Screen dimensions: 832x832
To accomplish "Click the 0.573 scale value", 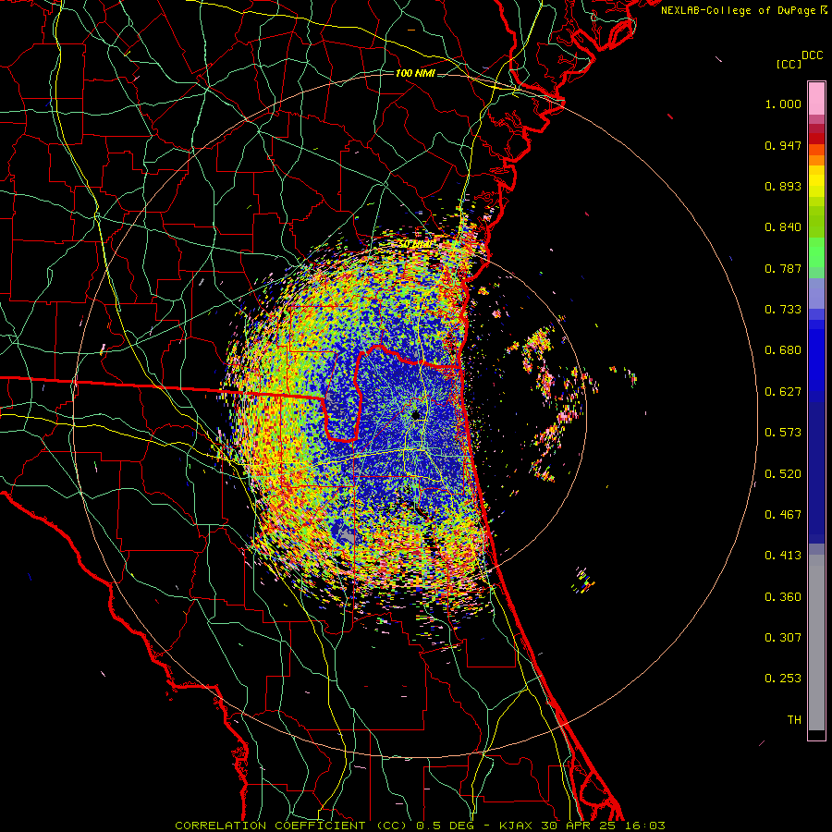I will coord(783,433).
